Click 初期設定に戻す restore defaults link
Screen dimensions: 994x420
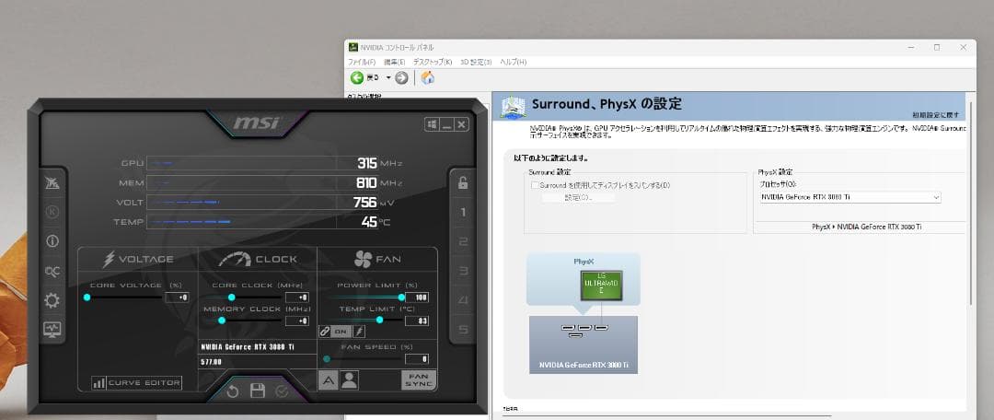[x=936, y=115]
